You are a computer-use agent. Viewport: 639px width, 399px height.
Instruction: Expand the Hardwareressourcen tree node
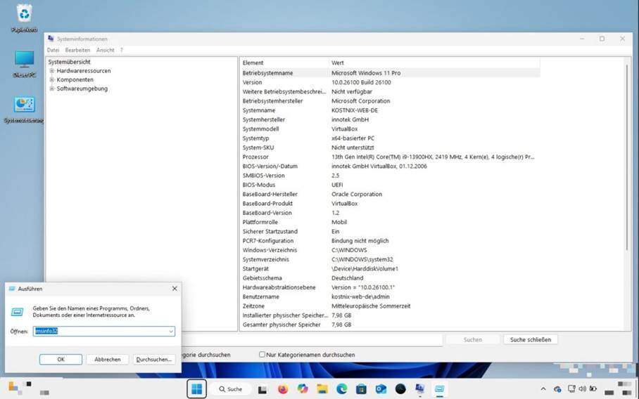[52, 71]
